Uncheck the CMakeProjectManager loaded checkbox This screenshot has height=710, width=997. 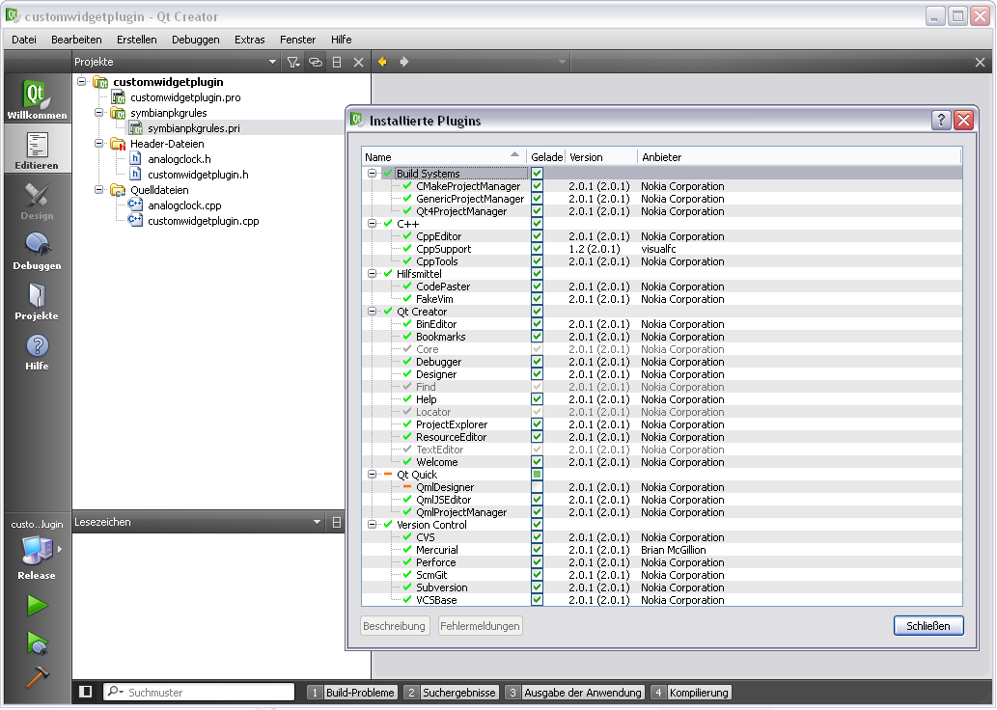coord(538,186)
